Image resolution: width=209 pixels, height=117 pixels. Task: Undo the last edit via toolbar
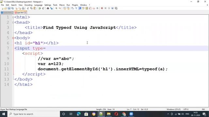point(40,8)
